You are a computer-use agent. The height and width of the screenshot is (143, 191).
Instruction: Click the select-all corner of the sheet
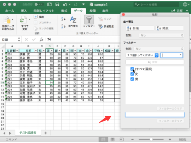tap(3, 46)
